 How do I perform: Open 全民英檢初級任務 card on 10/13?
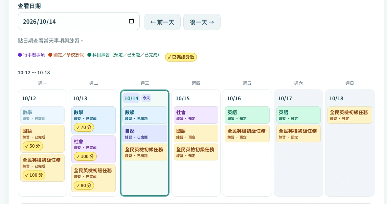coord(94,178)
